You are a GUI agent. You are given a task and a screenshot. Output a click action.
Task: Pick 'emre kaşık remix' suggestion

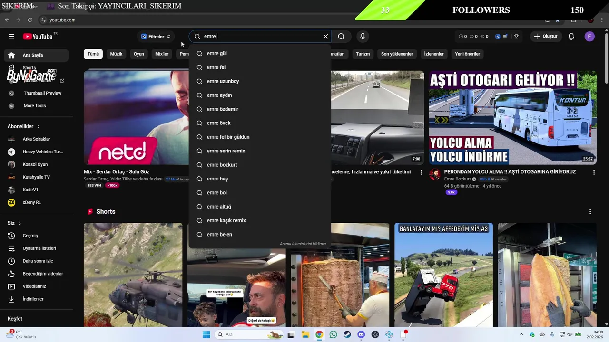[260, 220]
